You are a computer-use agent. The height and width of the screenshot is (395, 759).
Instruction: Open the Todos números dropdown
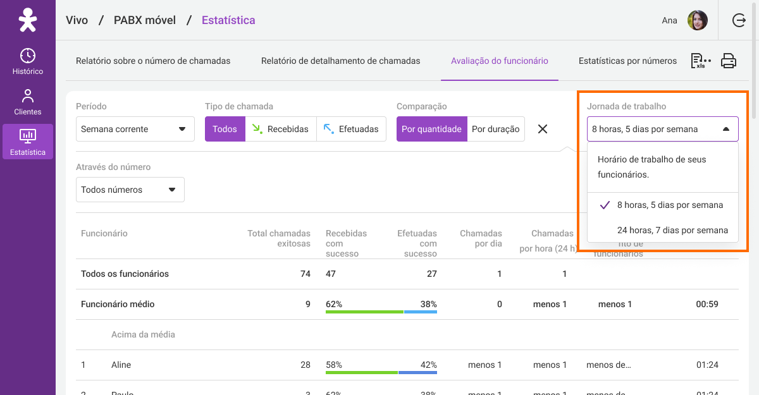point(130,190)
